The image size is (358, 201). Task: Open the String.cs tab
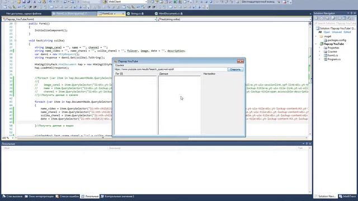click(x=135, y=13)
